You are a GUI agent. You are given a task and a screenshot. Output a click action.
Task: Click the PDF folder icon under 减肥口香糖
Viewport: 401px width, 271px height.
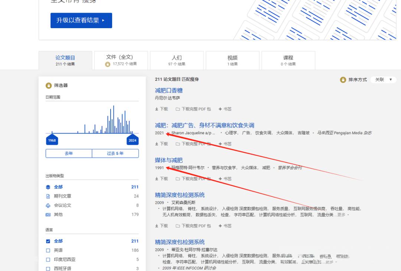[178, 109]
